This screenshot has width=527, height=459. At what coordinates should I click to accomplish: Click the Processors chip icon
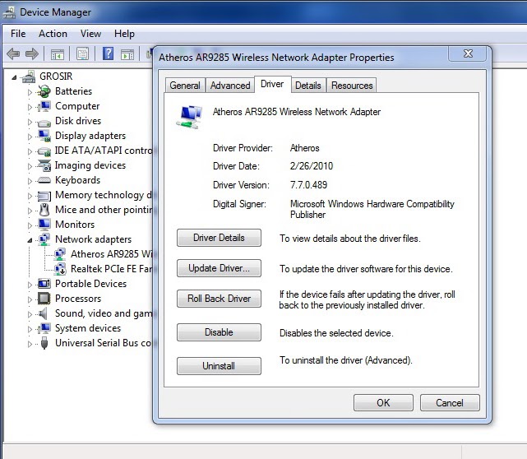point(44,299)
